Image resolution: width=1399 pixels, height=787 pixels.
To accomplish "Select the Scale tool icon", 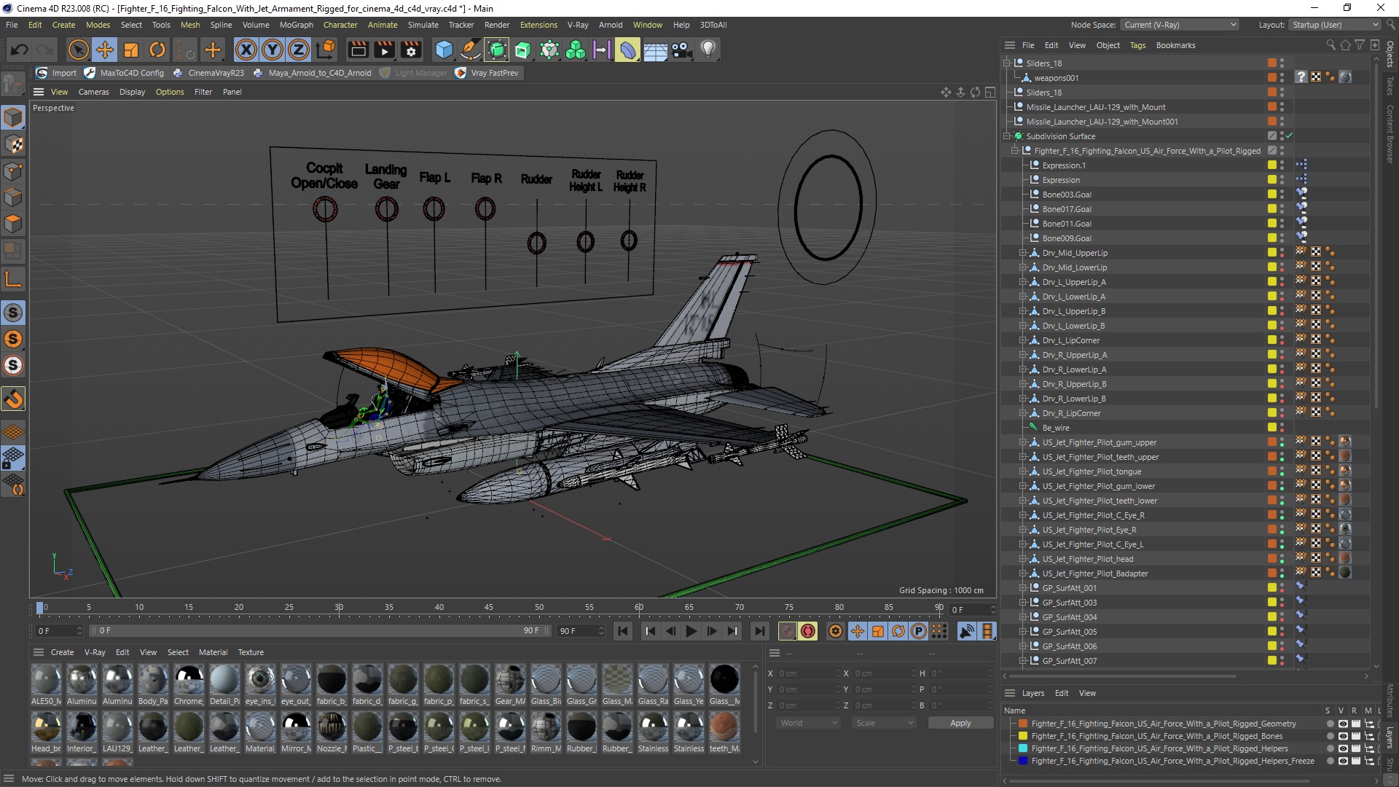I will coord(131,50).
